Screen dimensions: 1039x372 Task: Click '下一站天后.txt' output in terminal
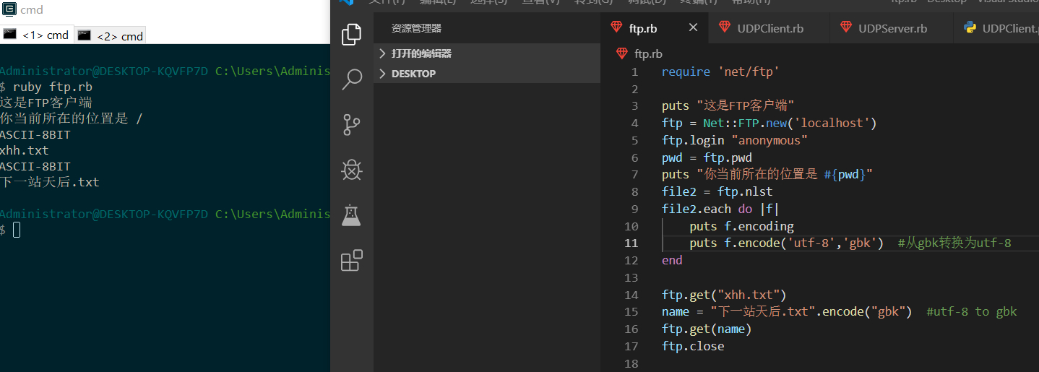(x=50, y=182)
